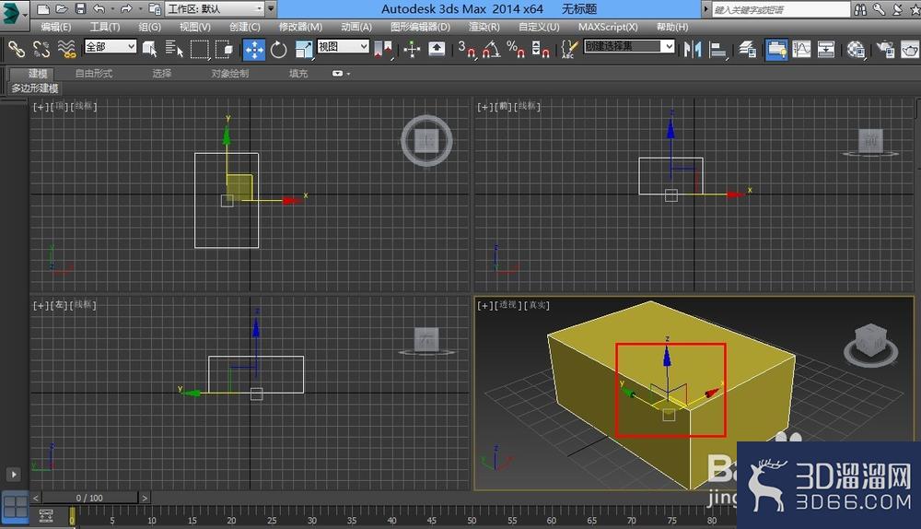Toggle the 3D Snaps magnet icon
Screen dimensions: 921x529
click(x=467, y=50)
